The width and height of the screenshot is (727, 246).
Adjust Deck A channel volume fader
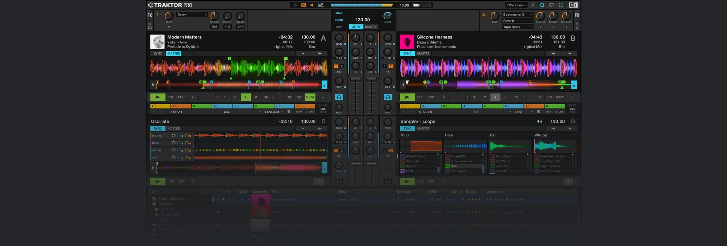click(x=356, y=79)
